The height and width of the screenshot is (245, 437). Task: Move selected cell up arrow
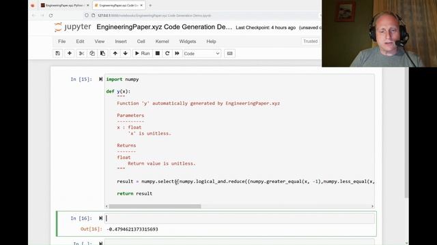[115, 53]
